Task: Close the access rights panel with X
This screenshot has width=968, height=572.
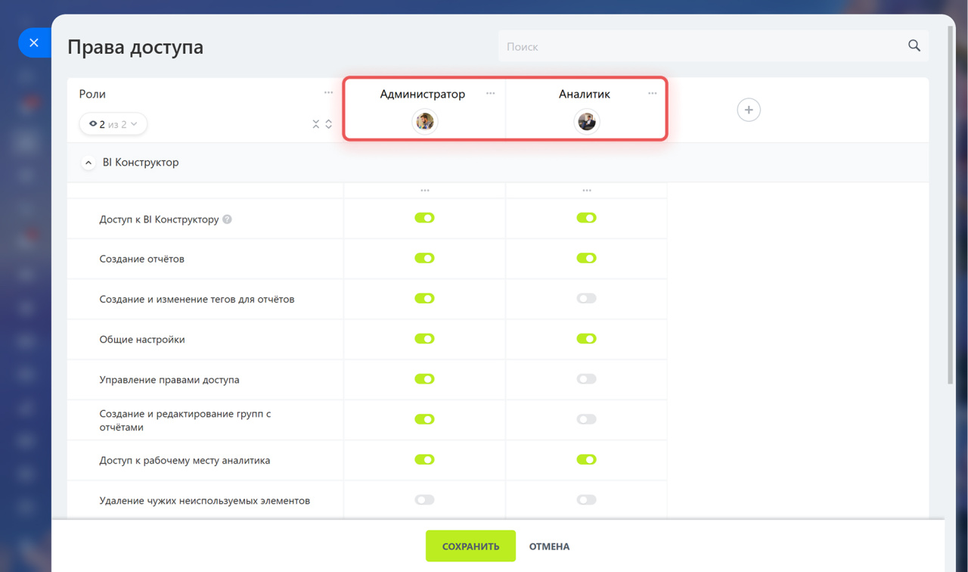Action: coord(34,43)
